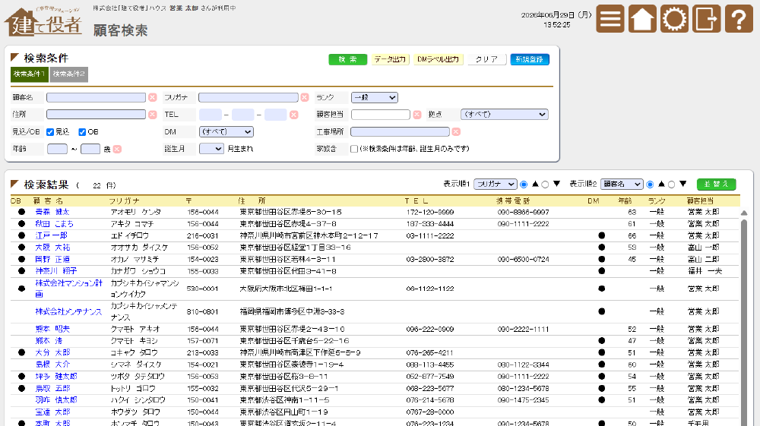Open customer link 大分 太郎

(x=52, y=352)
